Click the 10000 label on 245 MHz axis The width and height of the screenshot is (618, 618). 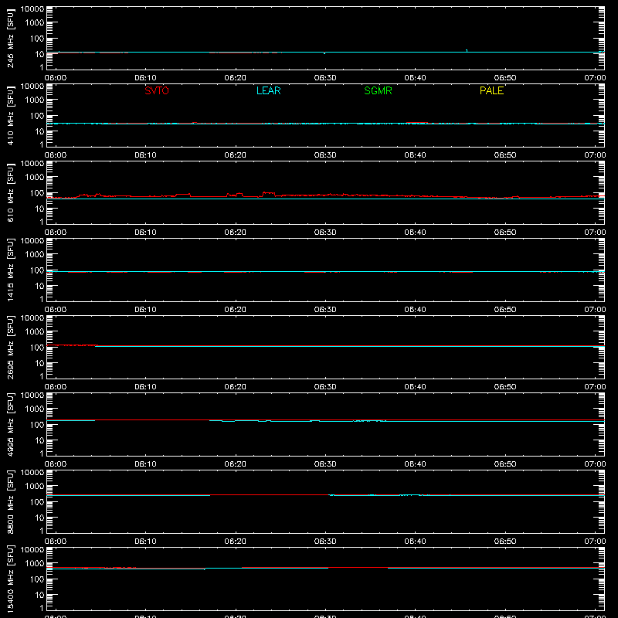(32, 9)
